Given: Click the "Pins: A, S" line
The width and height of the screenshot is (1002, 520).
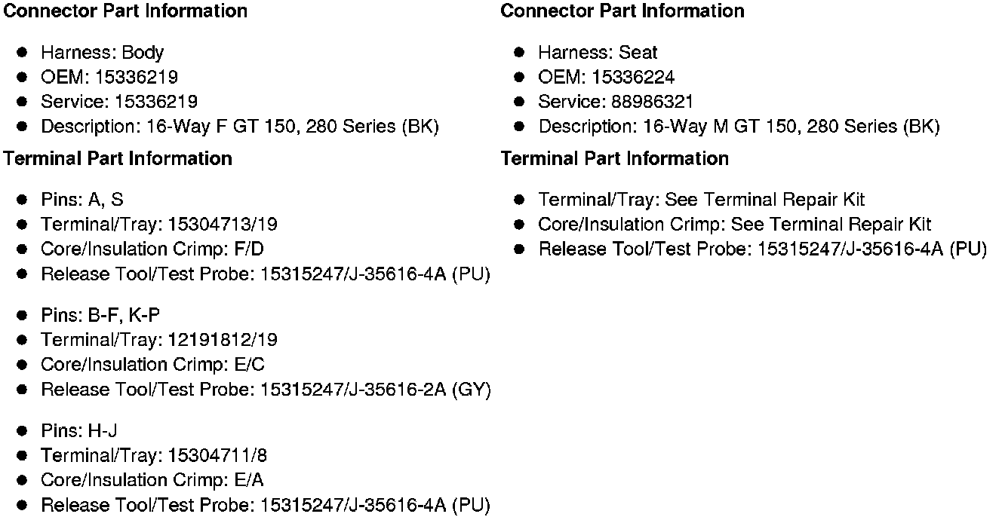Looking at the screenshot, I should [82, 200].
